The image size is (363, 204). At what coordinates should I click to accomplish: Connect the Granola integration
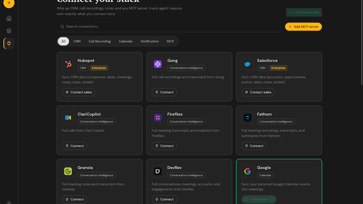click(75, 199)
